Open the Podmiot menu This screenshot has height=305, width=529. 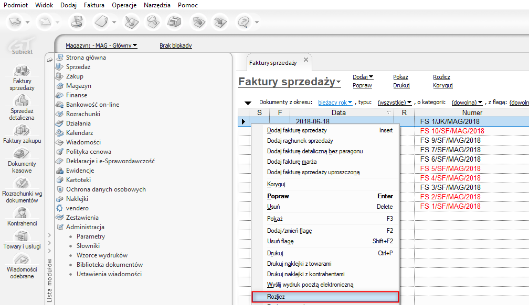pyautogui.click(x=16, y=5)
